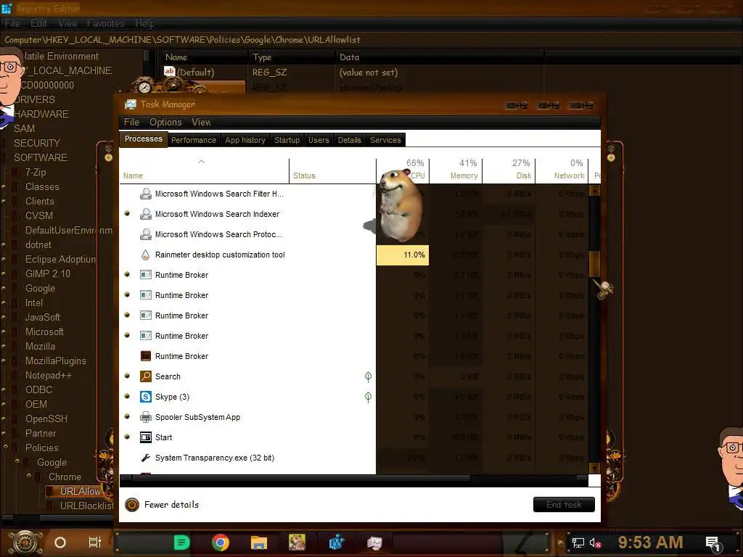Sort processes by the Memory column
This screenshot has width=743, height=557.
click(x=456, y=170)
